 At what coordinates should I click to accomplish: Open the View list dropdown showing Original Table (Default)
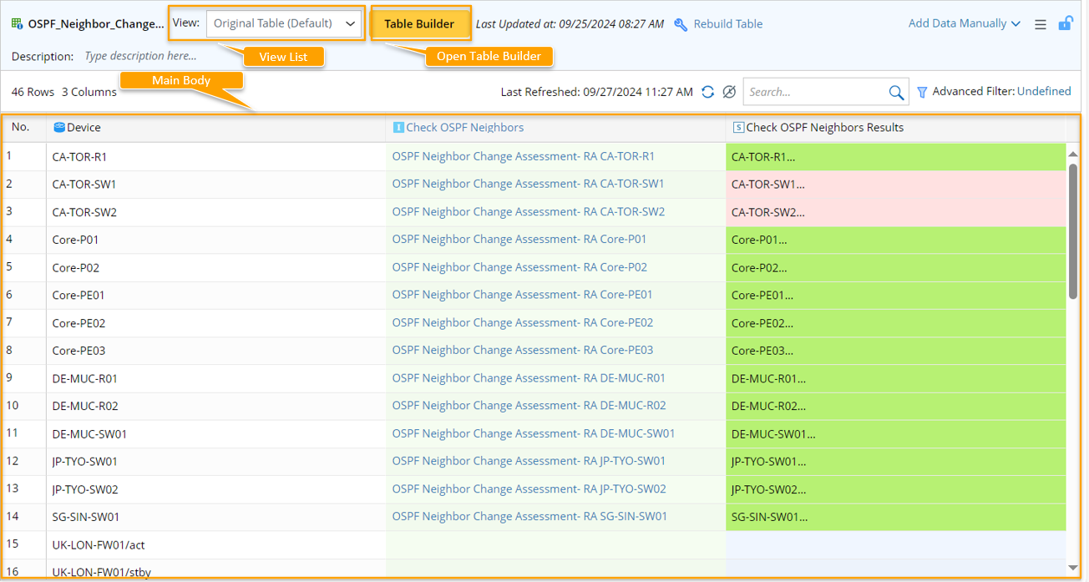pos(283,23)
